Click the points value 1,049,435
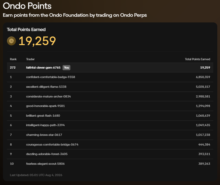 pos(203,125)
